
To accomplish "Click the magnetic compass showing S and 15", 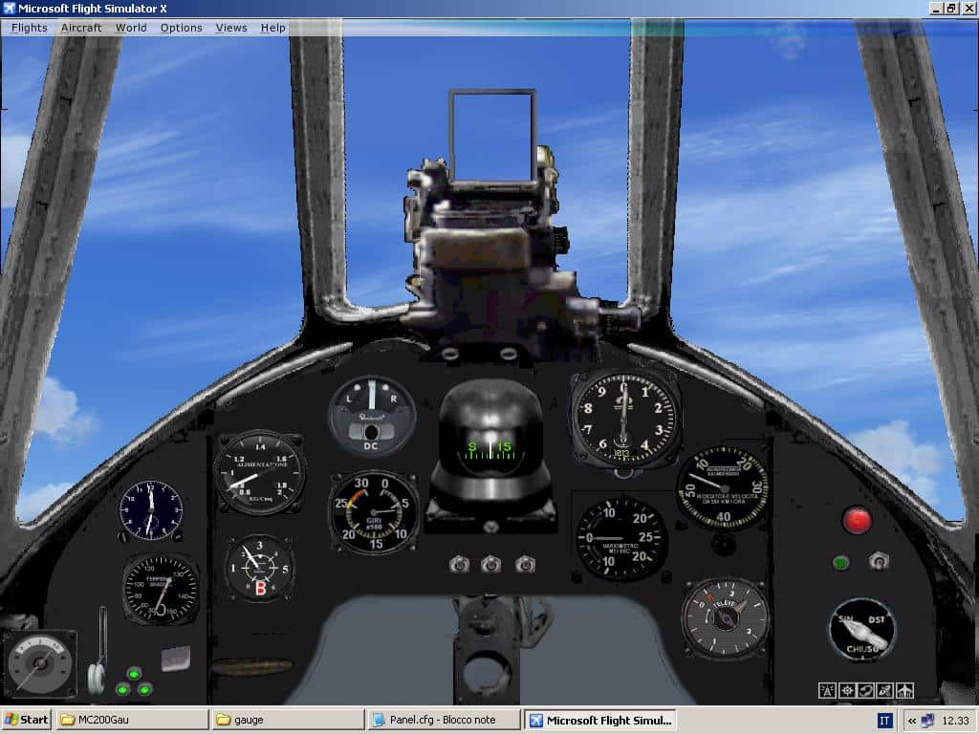I will click(489, 445).
